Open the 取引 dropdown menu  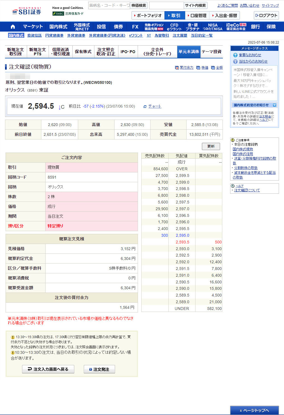[x=175, y=16]
